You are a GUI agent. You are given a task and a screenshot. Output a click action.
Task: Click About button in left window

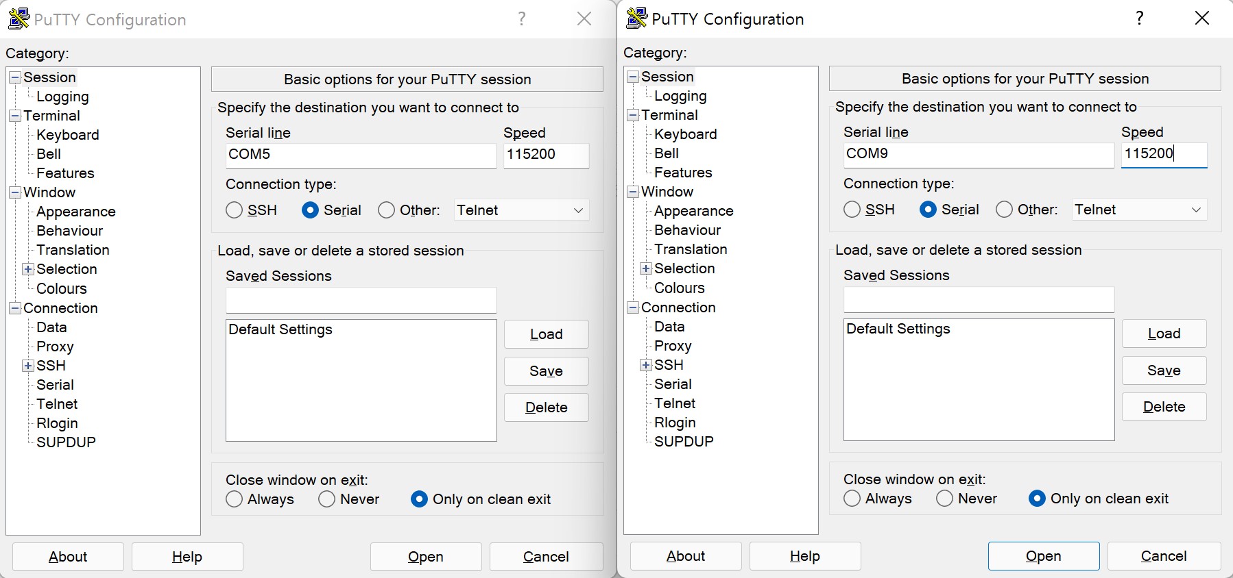point(68,557)
